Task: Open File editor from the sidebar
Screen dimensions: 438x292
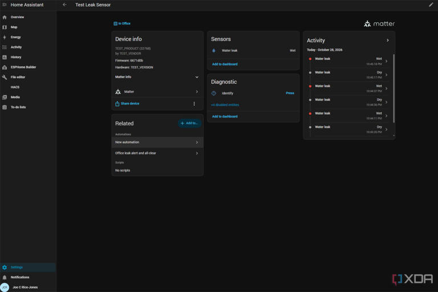Action: point(28,77)
